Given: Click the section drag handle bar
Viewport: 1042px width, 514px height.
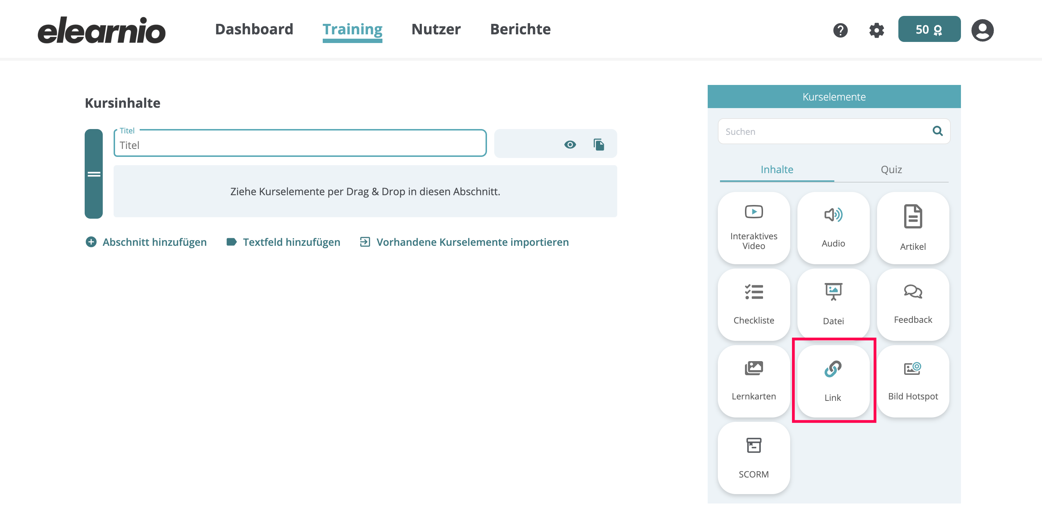Looking at the screenshot, I should point(93,174).
